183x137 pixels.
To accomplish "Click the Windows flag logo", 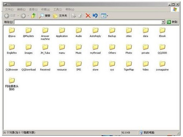I will tap(175, 10).
